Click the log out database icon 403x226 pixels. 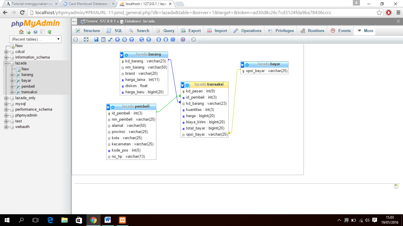click(28, 32)
